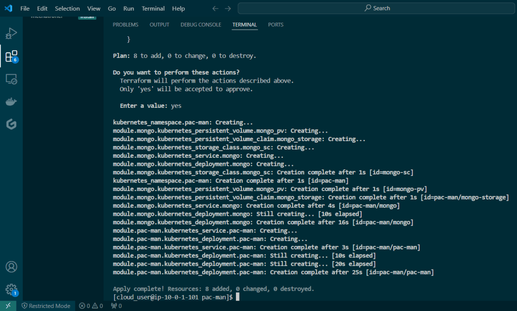Screen dimensions: 517x311
Task: Show the PORTS panel tab
Action: pos(275,25)
